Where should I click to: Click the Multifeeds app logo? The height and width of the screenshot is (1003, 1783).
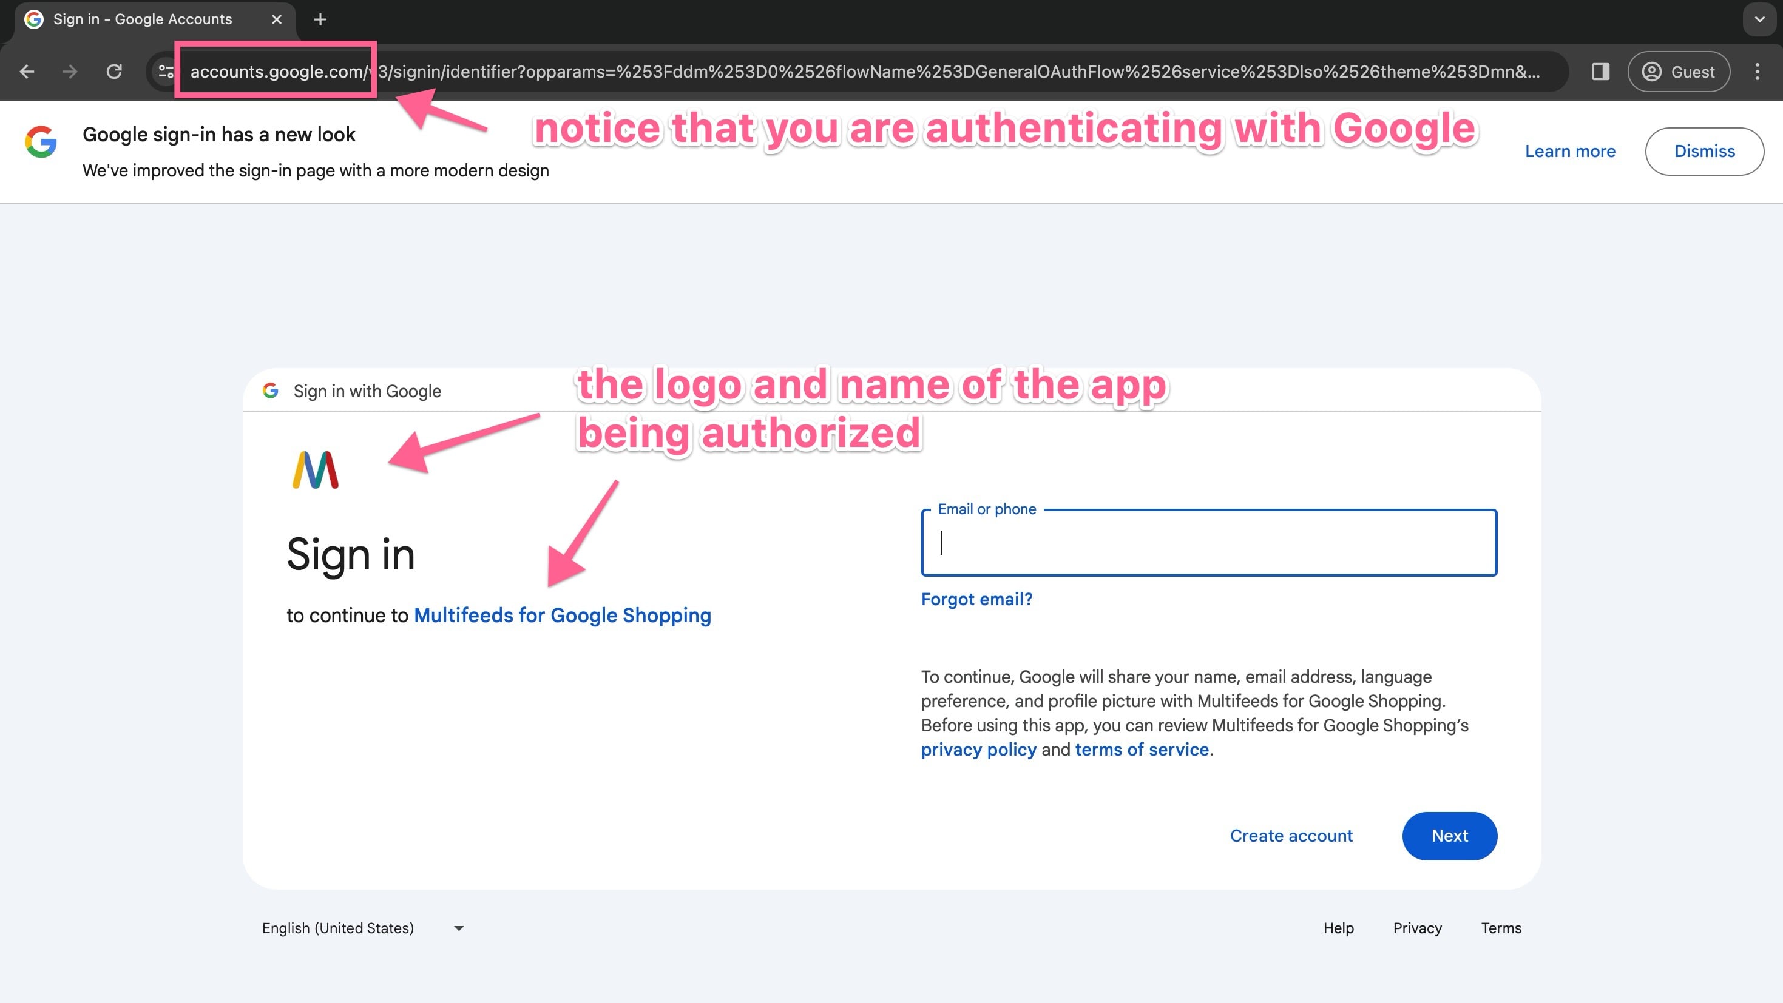(315, 470)
